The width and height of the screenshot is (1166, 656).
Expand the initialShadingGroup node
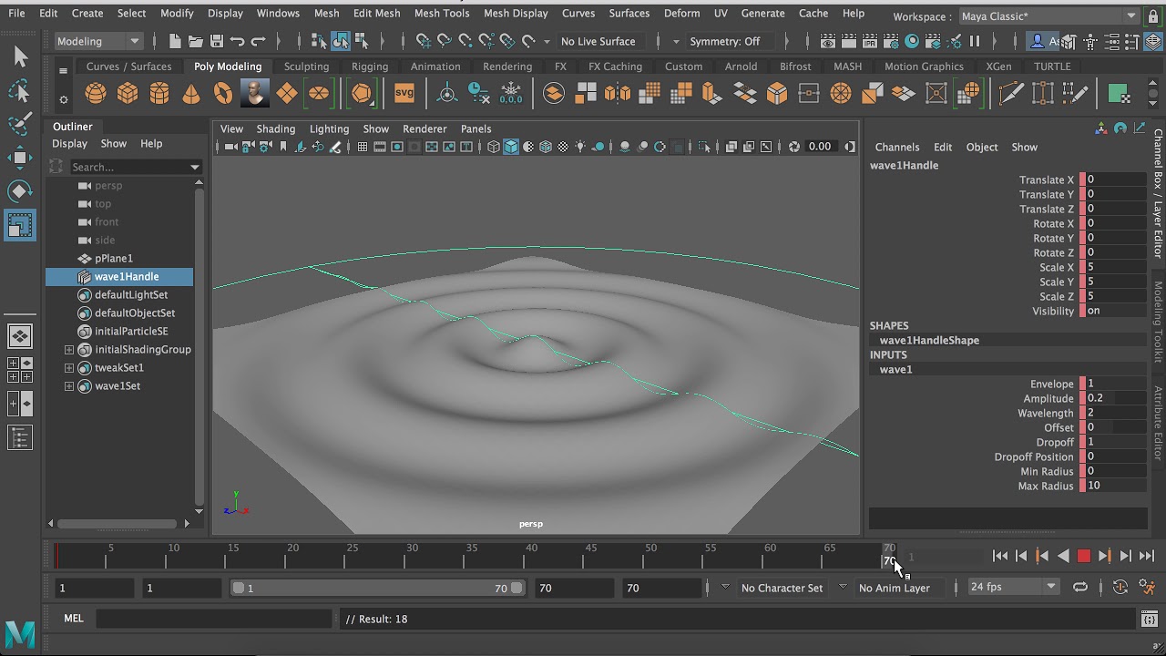point(69,350)
